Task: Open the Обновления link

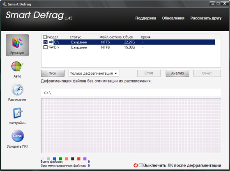Action: click(173, 18)
